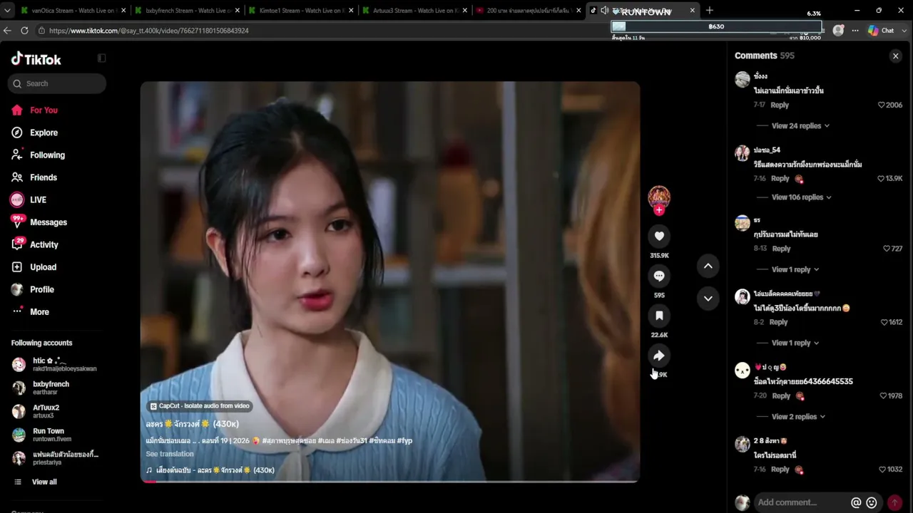Like the comment with 2006 likes
Viewport: 913px width, 513px height.
tap(882, 105)
